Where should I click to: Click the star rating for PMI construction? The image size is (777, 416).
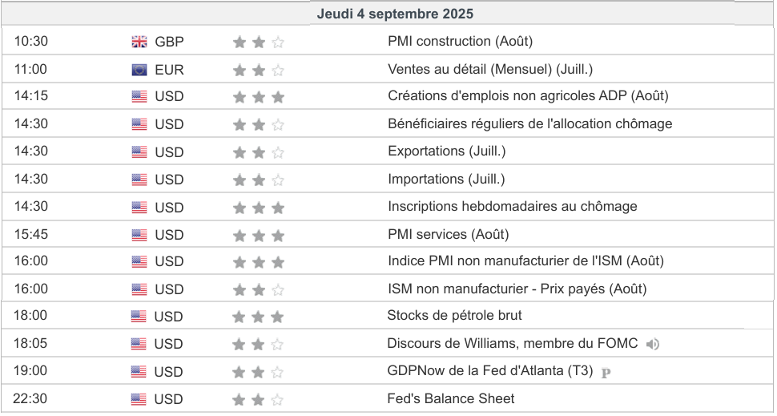point(258,42)
